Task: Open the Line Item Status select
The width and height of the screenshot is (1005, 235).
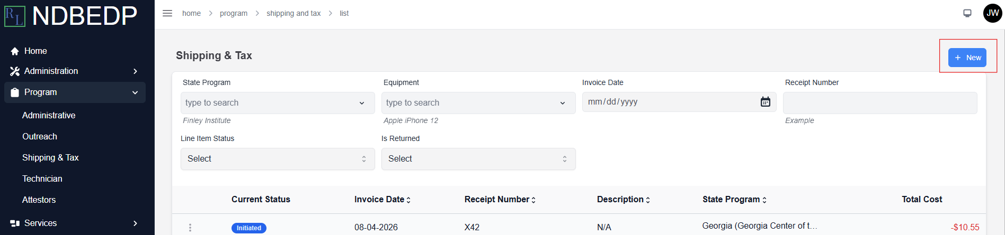Action: 278,159
